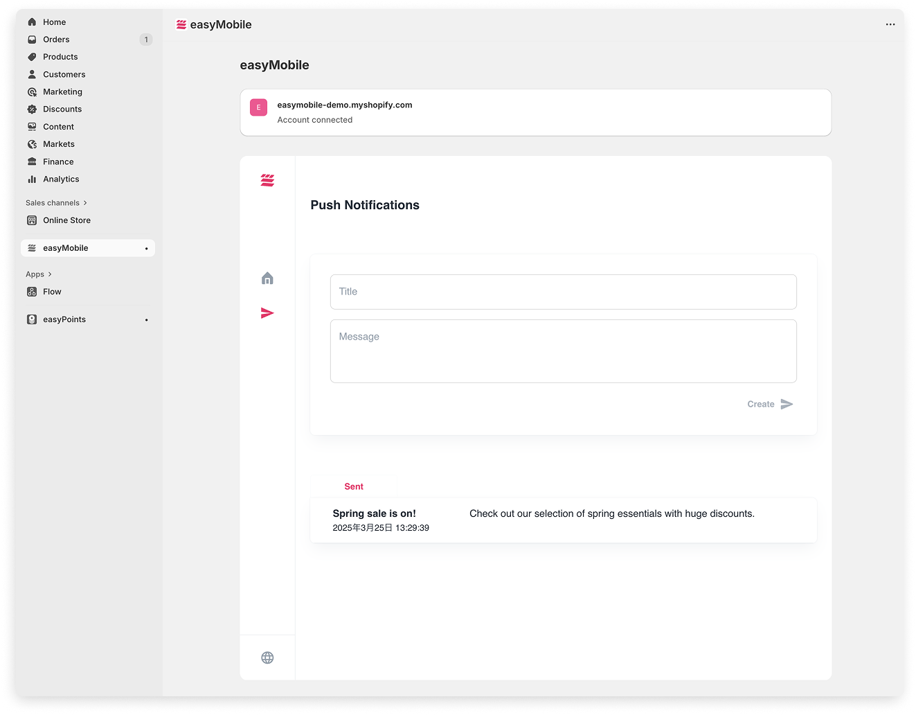Click the pink E account avatar
Screen dimensions: 916x715
tap(258, 107)
